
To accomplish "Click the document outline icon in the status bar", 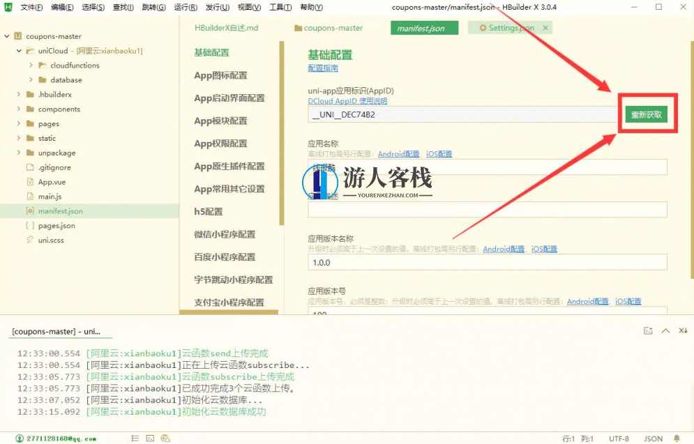I will [x=135, y=439].
